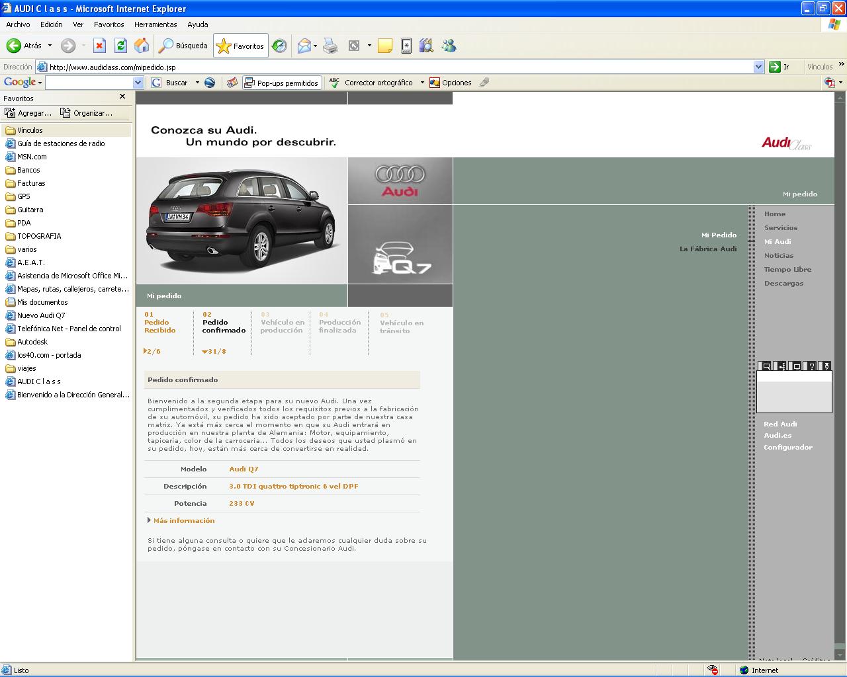847x677 pixels.
Task: Click the yellow note toolbar icon
Action: pos(385,46)
